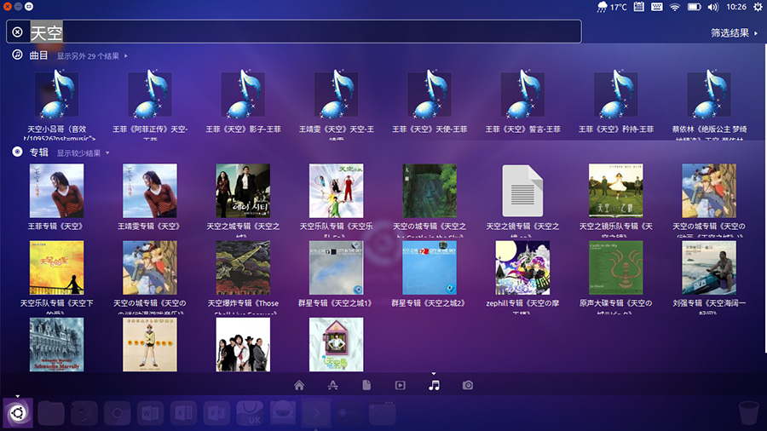Play song 王菲《天空》天使-王菲
767x431 pixels.
click(x=430, y=101)
